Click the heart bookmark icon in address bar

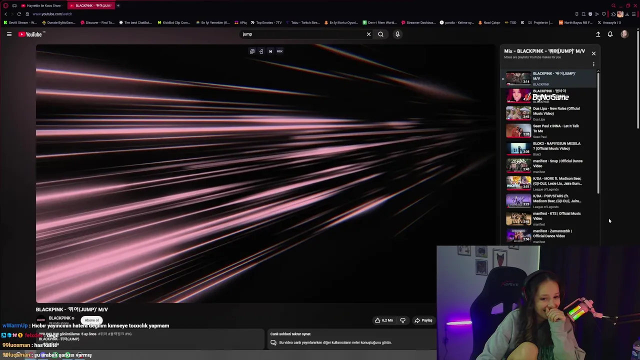(603, 14)
